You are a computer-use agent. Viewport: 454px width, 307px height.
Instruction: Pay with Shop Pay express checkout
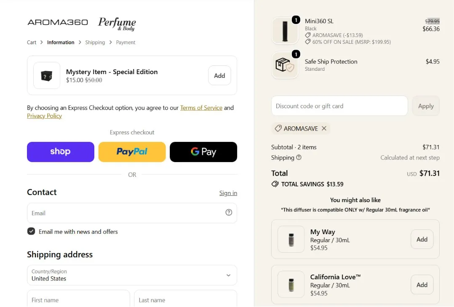point(61,152)
